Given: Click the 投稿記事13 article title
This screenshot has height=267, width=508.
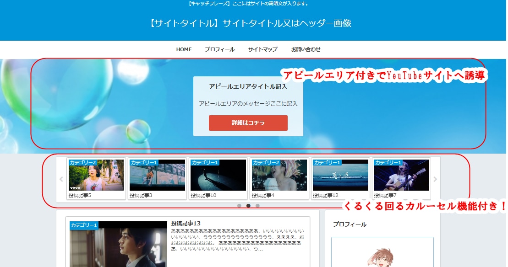Looking at the screenshot, I should click(x=186, y=224).
